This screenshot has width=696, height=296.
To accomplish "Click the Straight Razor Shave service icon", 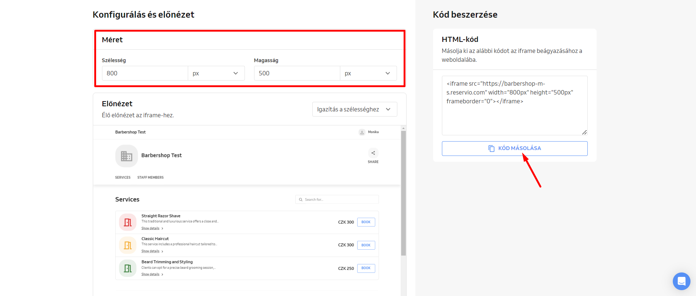I will click(x=128, y=222).
